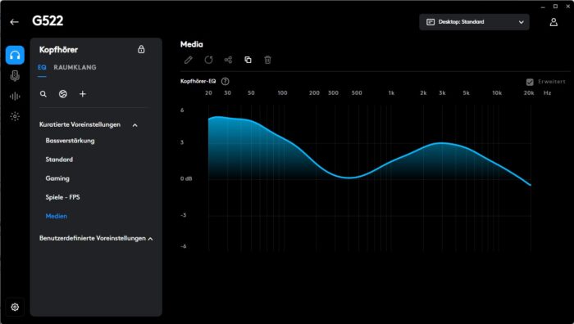Click the 100 frequency label
This screenshot has height=324, width=574.
(282, 93)
